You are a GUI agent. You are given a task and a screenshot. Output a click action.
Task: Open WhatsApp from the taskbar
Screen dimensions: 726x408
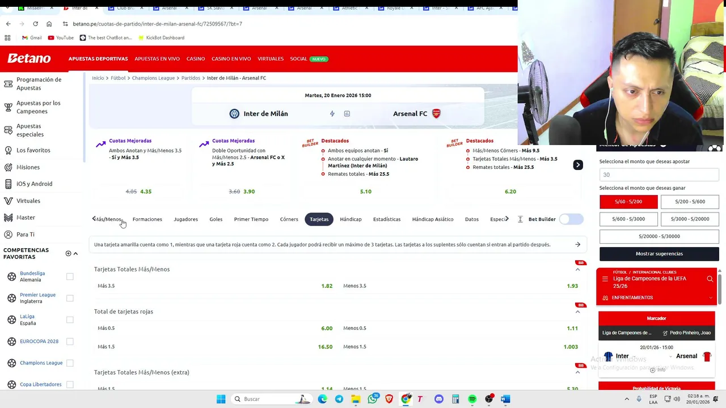tap(373, 399)
